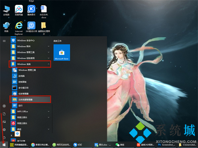Image resolution: width=198 pixels, height=148 pixels.
Task: Click the Power button in start menu
Action: [x=4, y=138]
